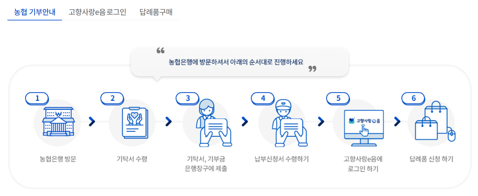This screenshot has width=478, height=196.
Task: Switch to the 고향사랑e음 로그인 tab
Action: tap(98, 12)
